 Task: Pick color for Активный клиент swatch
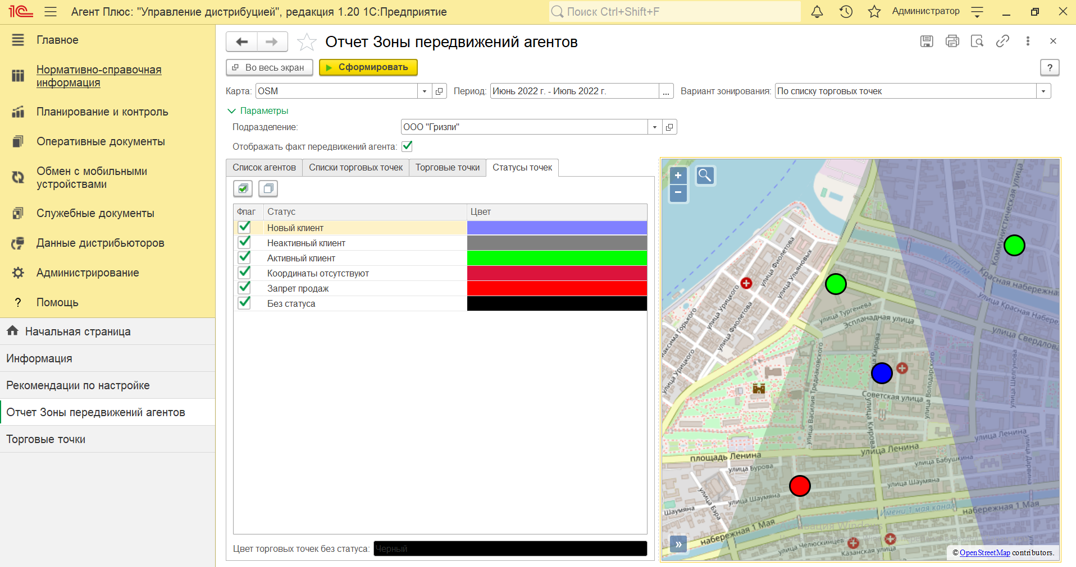tap(557, 257)
